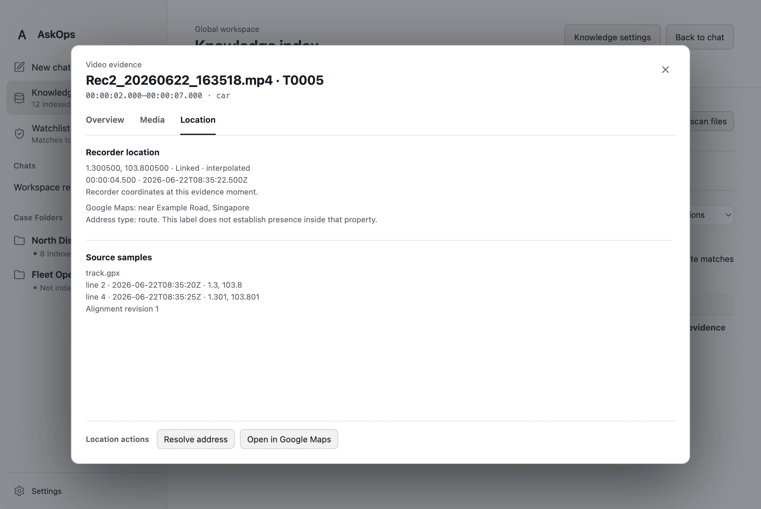This screenshot has width=761, height=509.
Task: Switch to the Overview tab
Action: [x=105, y=120]
